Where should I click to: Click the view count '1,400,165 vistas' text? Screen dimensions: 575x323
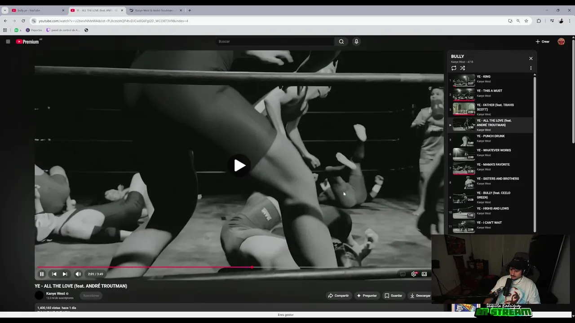point(49,308)
